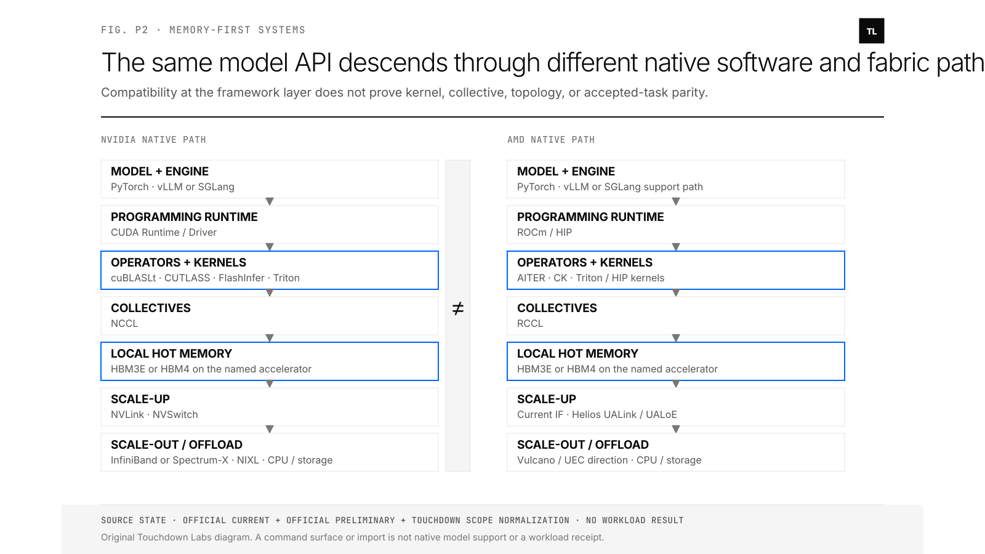
Task: Select AMD Model + Engine support path box
Action: click(x=676, y=179)
